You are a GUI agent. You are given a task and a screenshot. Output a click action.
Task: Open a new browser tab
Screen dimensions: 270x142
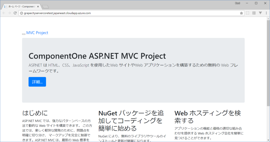[45, 7]
